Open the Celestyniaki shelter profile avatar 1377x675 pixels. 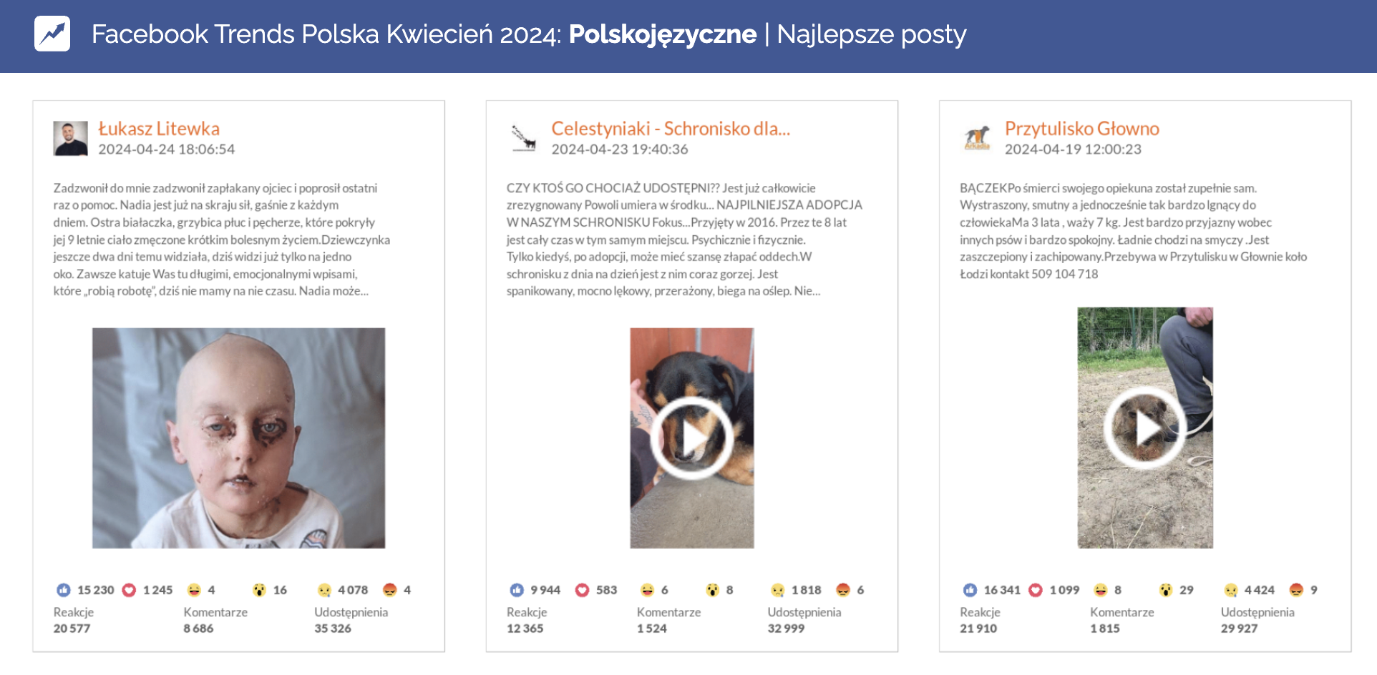coord(524,138)
